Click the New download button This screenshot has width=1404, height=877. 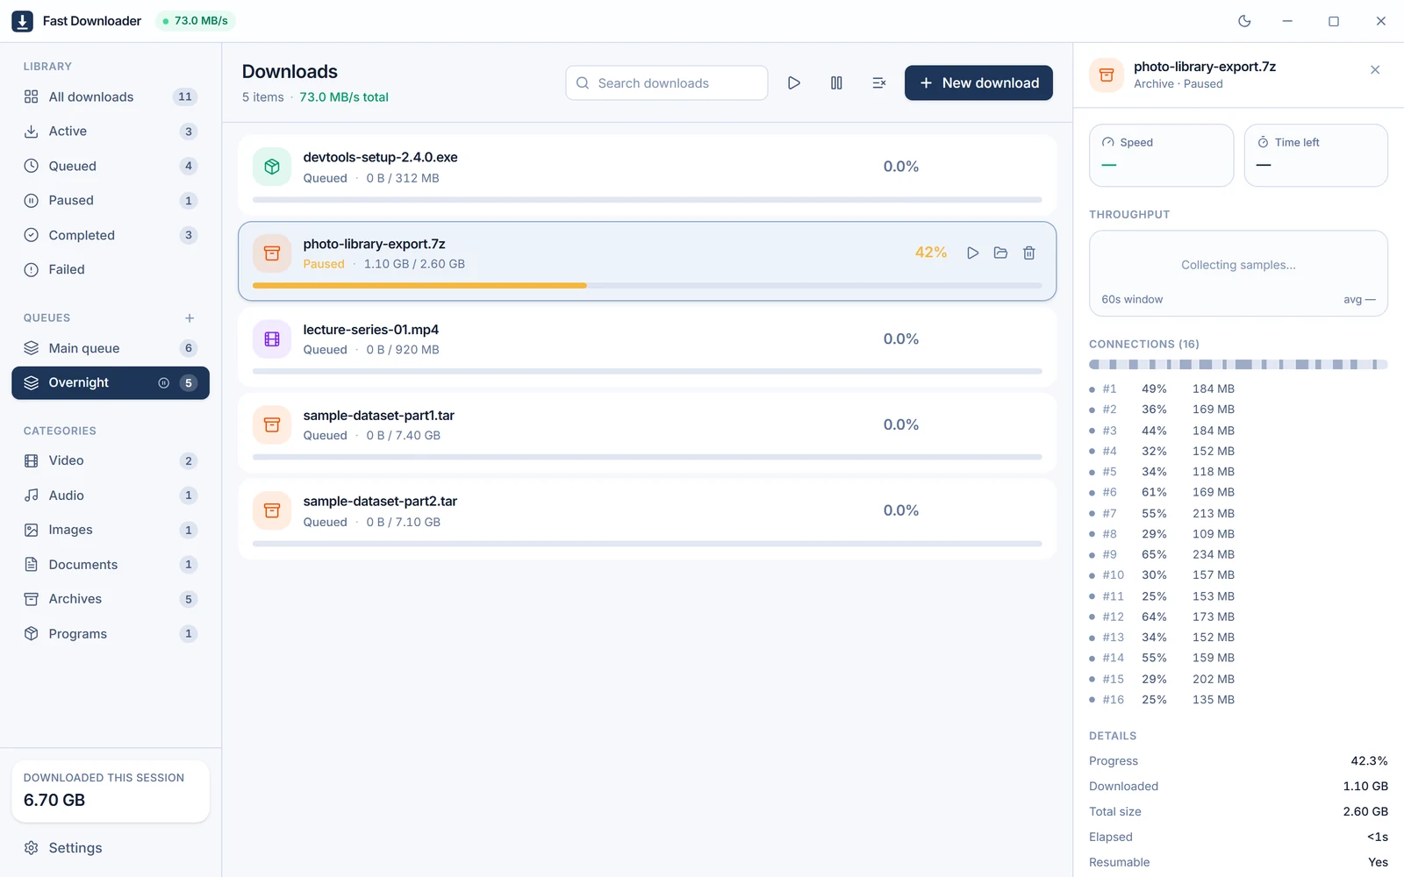978,82
